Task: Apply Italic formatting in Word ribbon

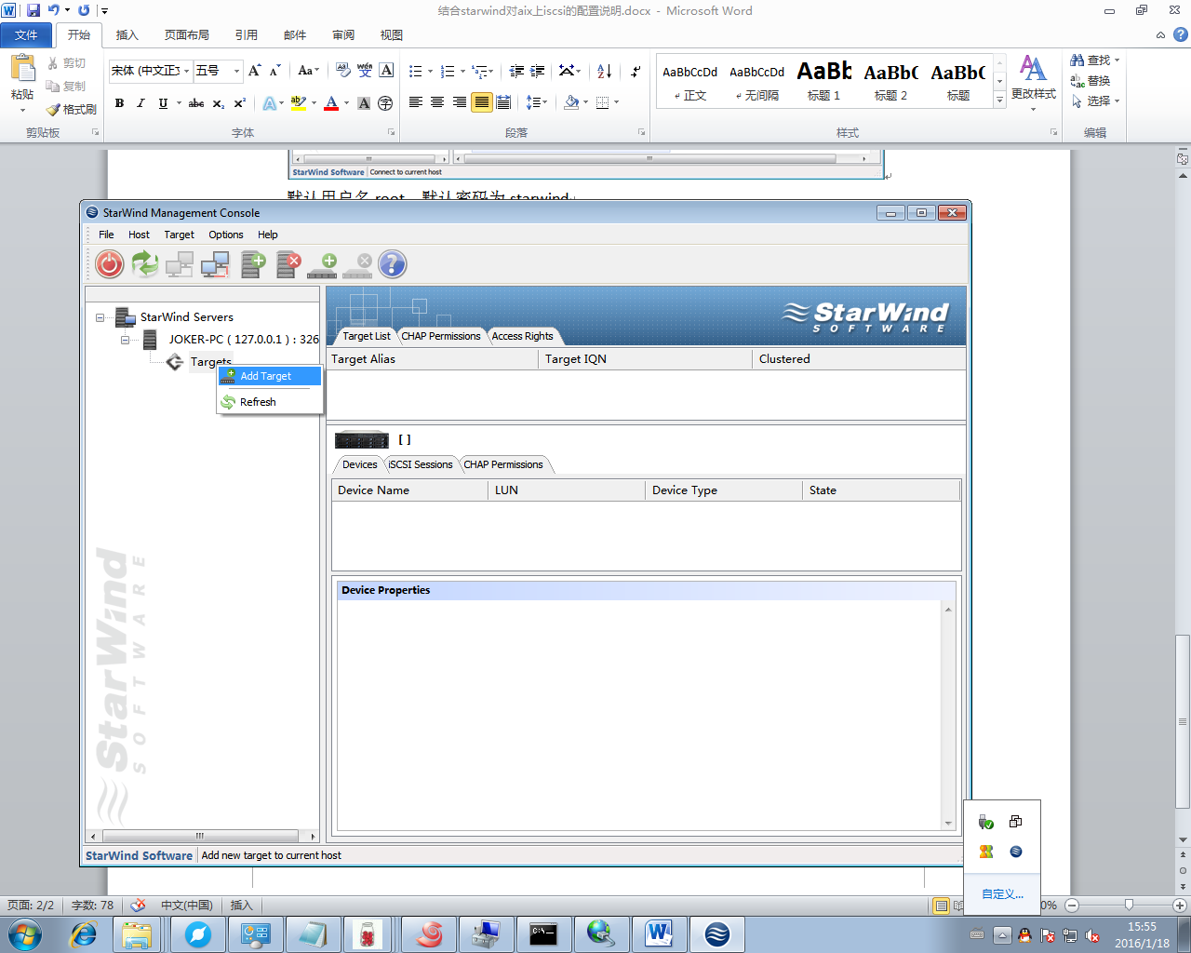Action: click(141, 103)
